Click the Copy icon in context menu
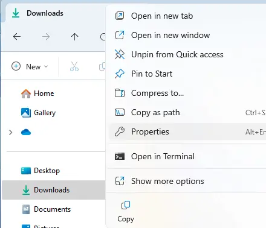The image size is (266, 228). pos(126,212)
